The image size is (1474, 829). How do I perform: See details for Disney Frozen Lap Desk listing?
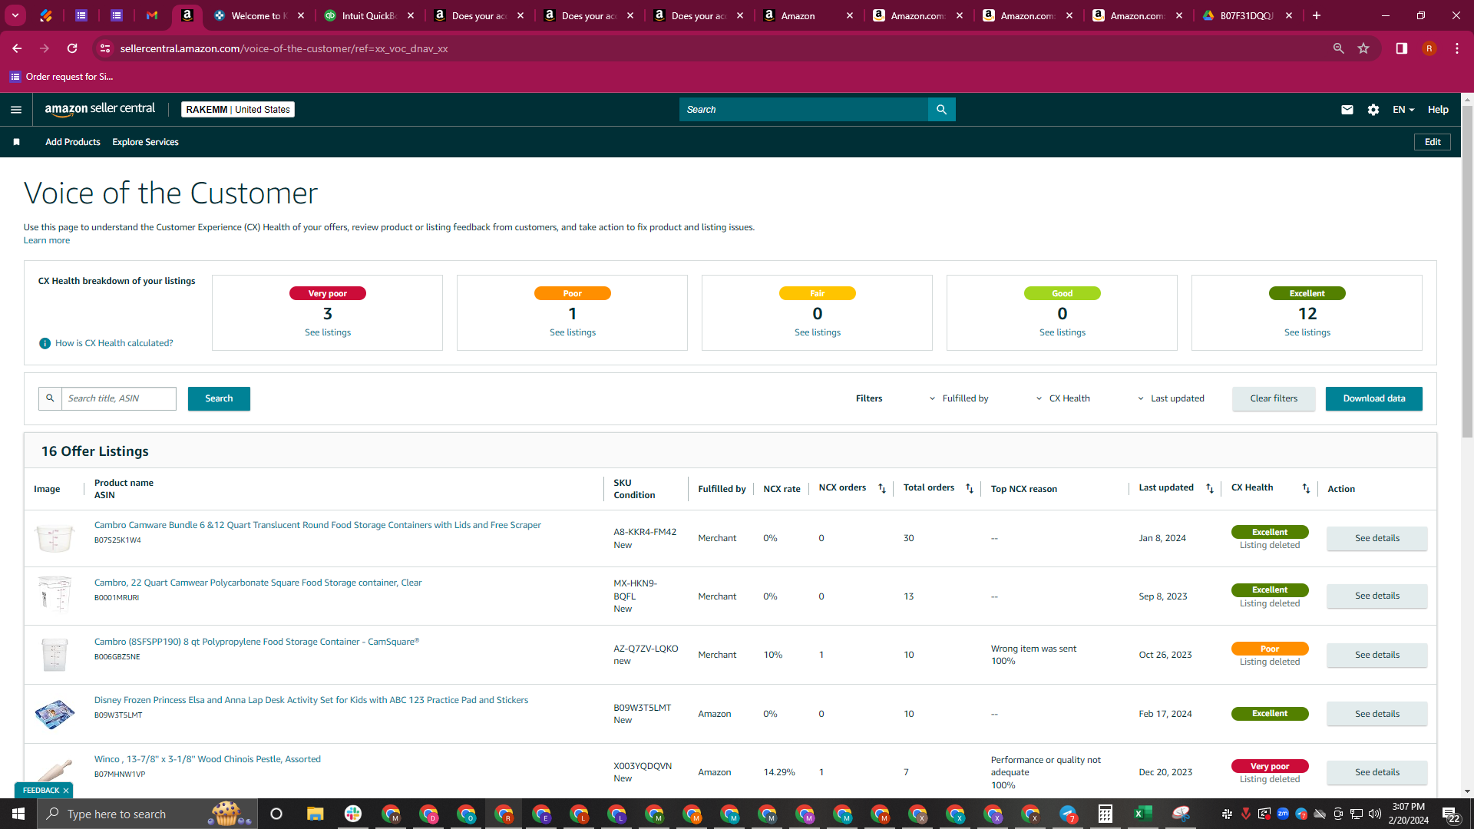click(x=1377, y=714)
